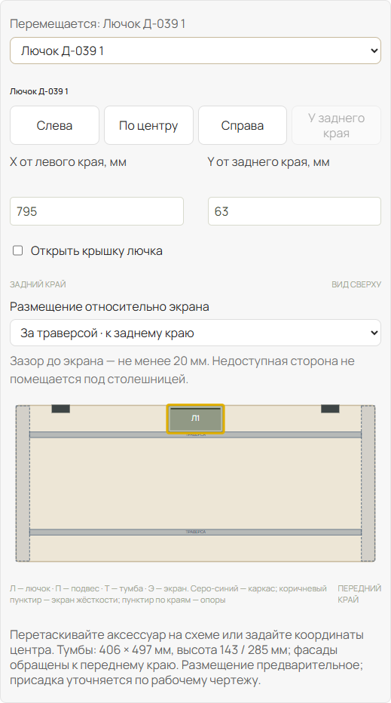Image resolution: width=391 pixels, height=703 pixels.
Task: Click the Перемещается: Лючок Д-039 1 heading
Action: (x=98, y=24)
